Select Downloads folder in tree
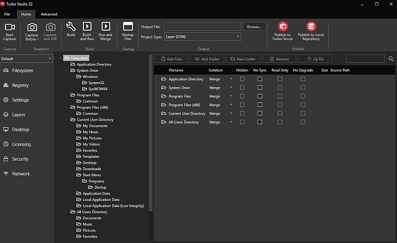397x243 pixels. tap(89, 169)
